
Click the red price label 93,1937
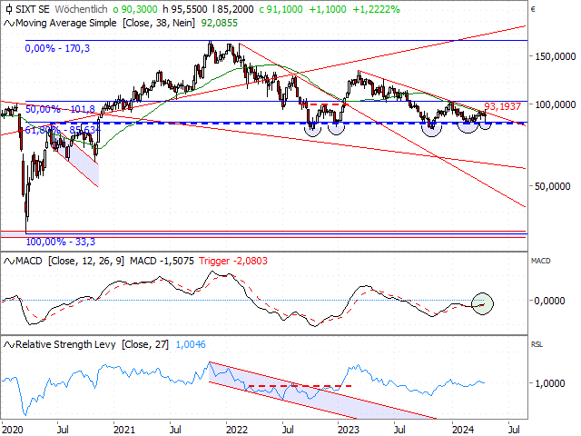(x=502, y=107)
